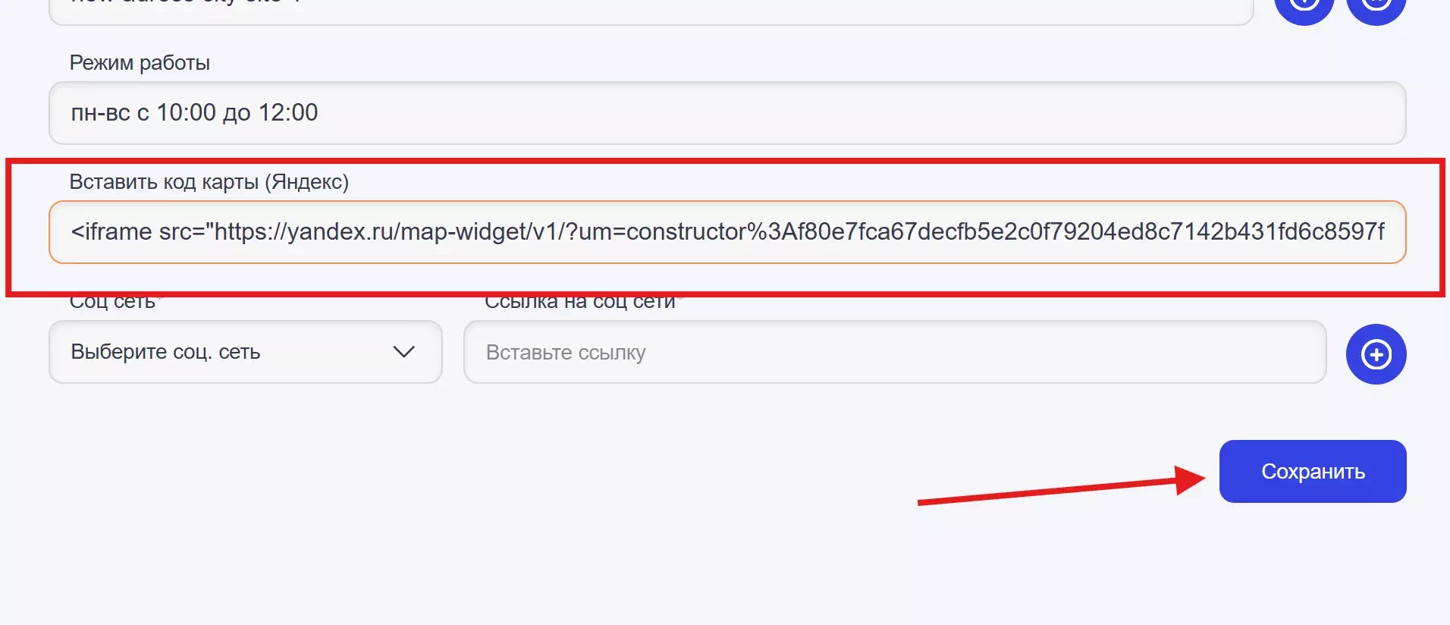
Task: Click the partially visible address field at top
Action: coord(651,9)
